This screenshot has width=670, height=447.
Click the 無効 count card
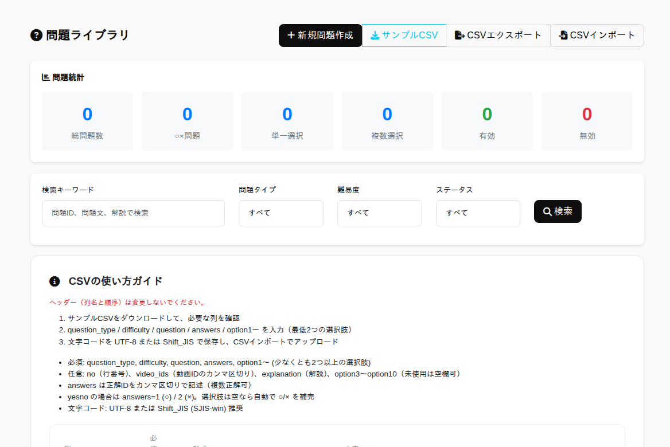click(587, 121)
